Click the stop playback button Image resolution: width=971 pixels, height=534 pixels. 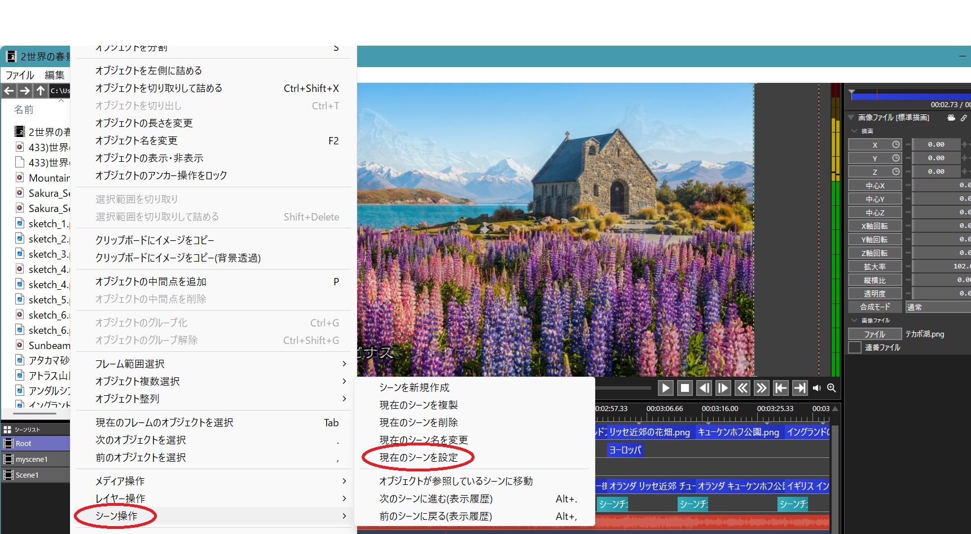pos(685,388)
